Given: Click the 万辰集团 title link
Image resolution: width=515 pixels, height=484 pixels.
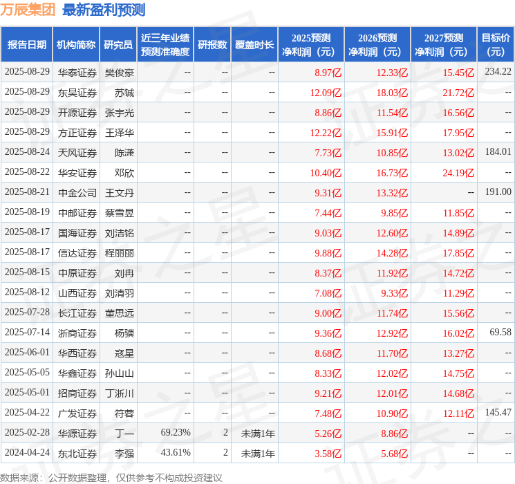Looking at the screenshot, I should [x=28, y=10].
